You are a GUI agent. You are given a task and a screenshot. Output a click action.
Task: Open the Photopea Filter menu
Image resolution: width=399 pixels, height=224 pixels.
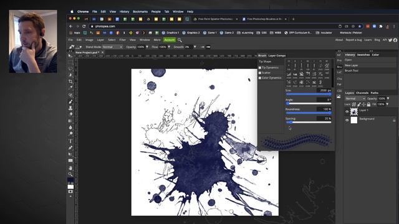pyautogui.click(x=122, y=40)
